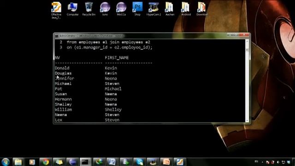Click 'Kevin' in Donald's row
This screenshot has width=295, height=166.
111,68
